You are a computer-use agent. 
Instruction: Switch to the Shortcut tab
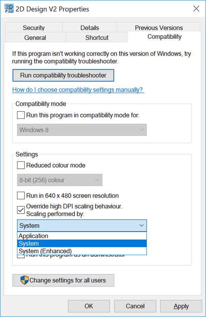pos(97,37)
